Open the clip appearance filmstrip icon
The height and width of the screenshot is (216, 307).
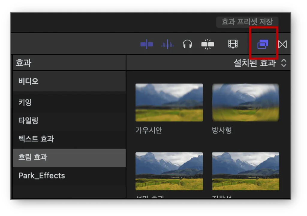tap(233, 44)
